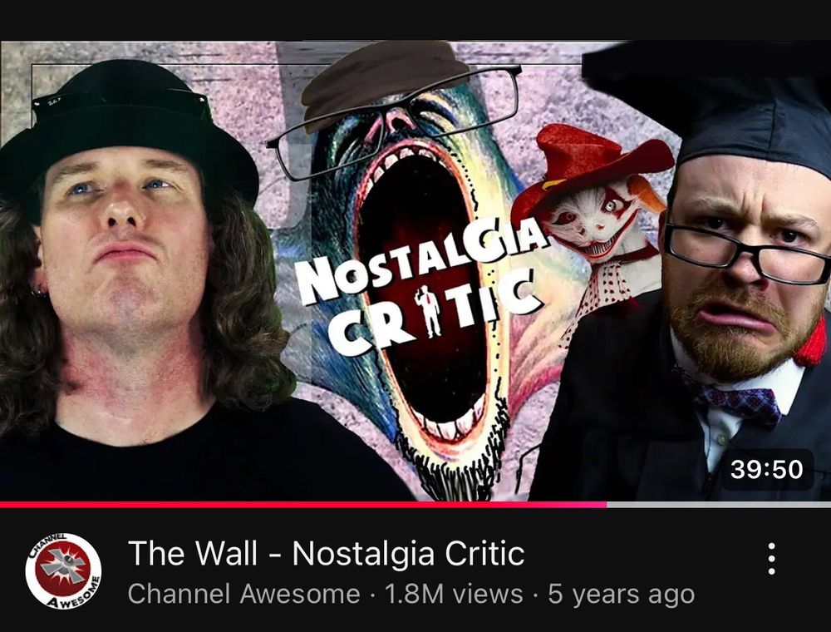Click the 39:50 duration badge
The height and width of the screenshot is (632, 831).
point(766,470)
